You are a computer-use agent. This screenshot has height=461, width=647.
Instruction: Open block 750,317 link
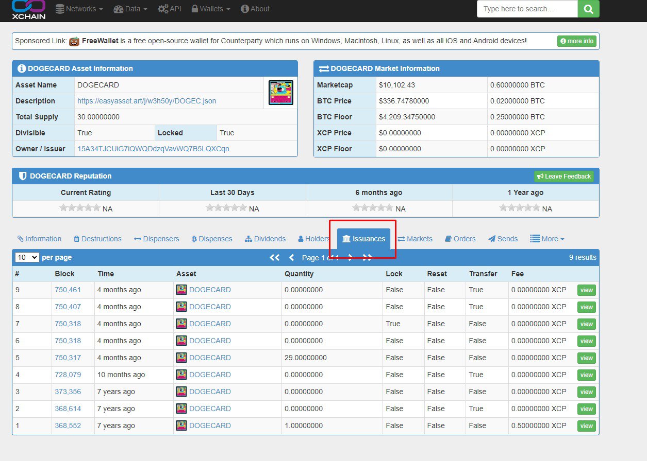coord(68,358)
